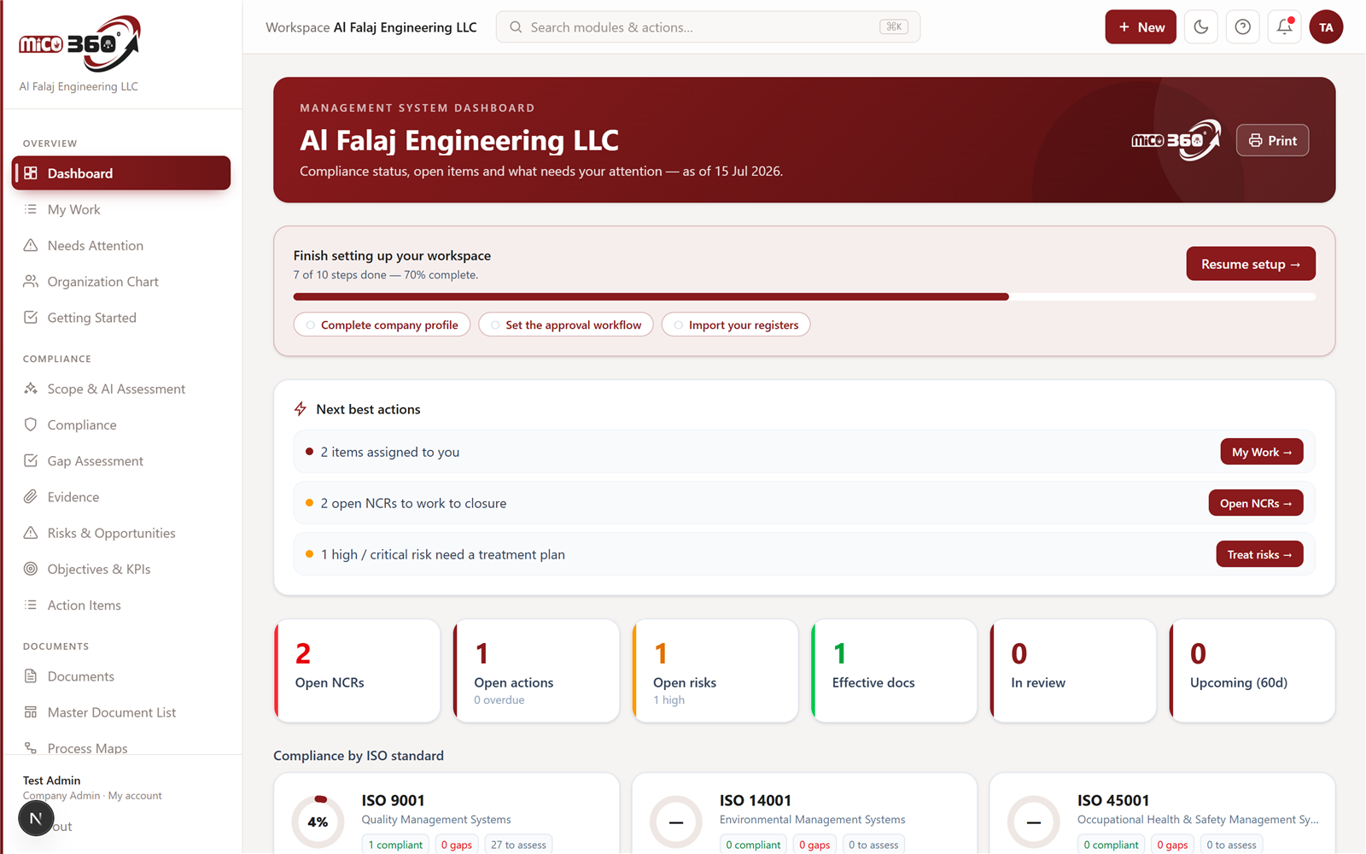Image resolution: width=1366 pixels, height=854 pixels.
Task: Open My Work from the sidebar
Action: (121, 209)
